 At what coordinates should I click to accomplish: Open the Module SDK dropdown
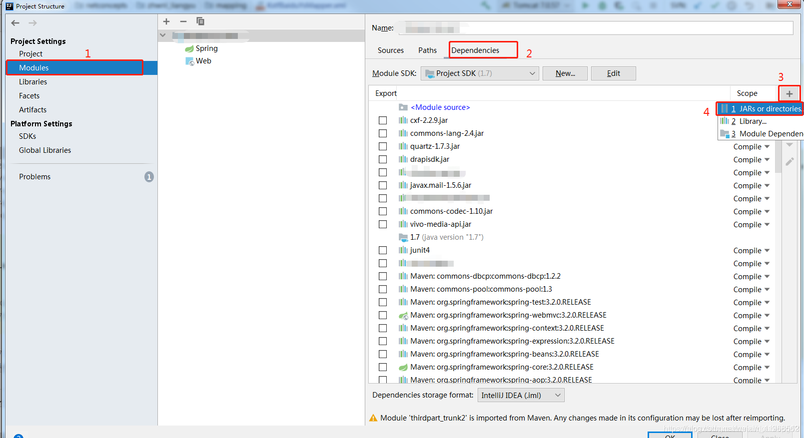pyautogui.click(x=480, y=73)
